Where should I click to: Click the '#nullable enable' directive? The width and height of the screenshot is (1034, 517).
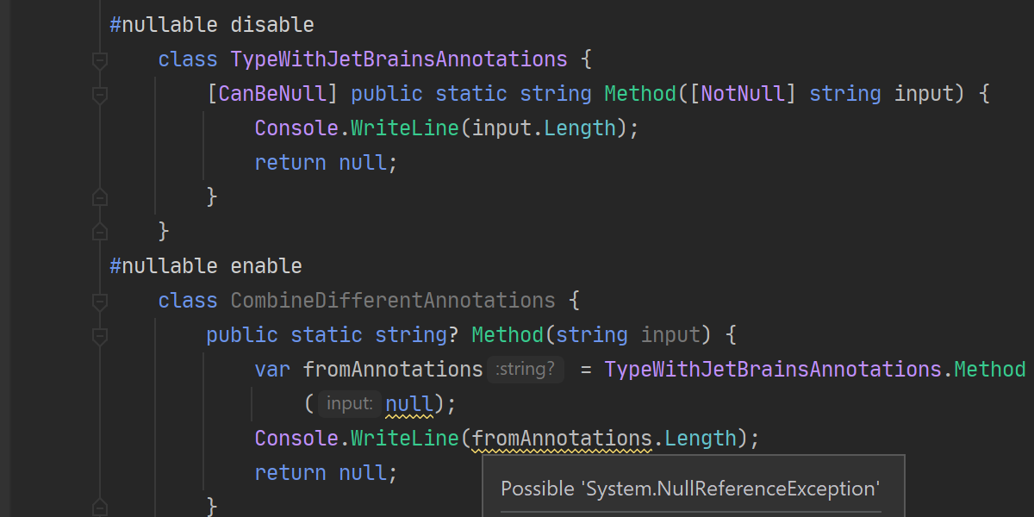point(206,266)
